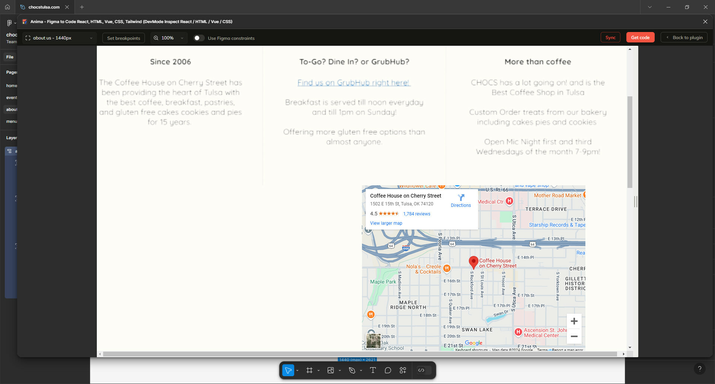Image resolution: width=715 pixels, height=384 pixels.
Task: Open the Actions/resources tool
Action: coord(403,370)
